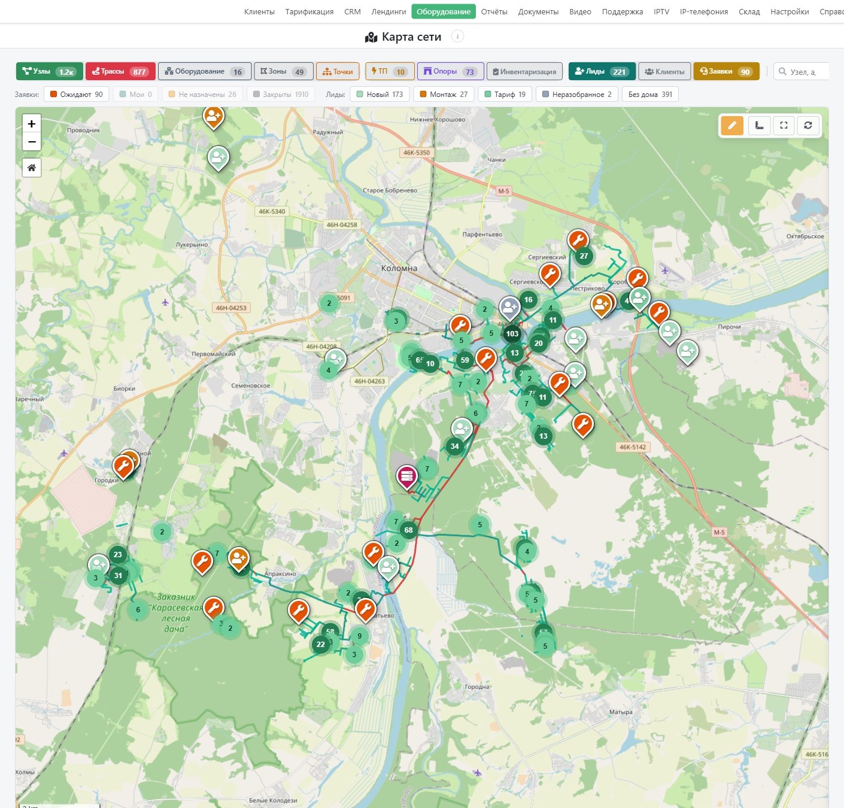Toggle the Клиенты map layer
The height and width of the screenshot is (808, 844).
pos(664,71)
